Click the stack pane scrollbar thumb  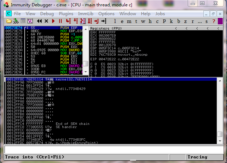pyautogui.click(x=220, y=134)
